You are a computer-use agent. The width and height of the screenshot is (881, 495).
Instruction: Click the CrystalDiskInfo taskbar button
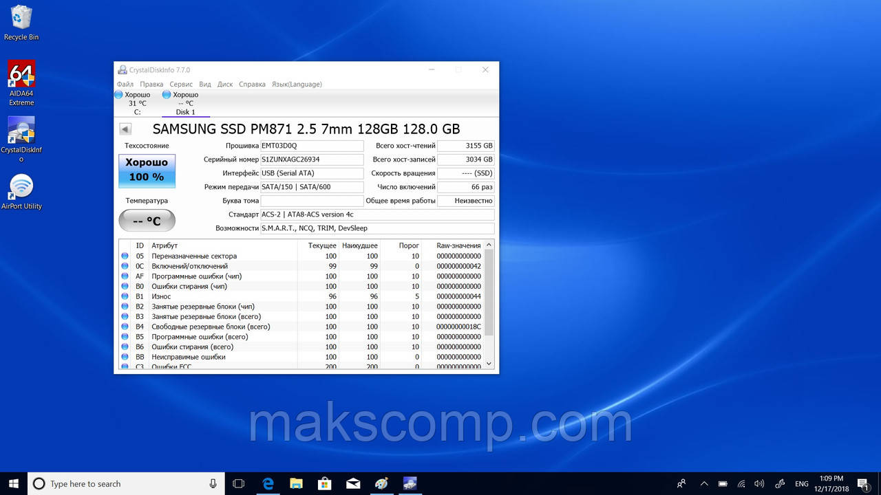(x=410, y=483)
